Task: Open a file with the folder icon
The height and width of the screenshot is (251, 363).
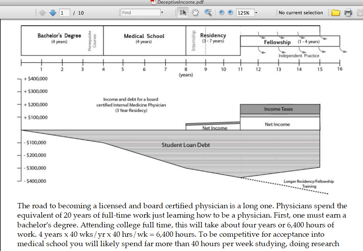Action: (x=335, y=13)
